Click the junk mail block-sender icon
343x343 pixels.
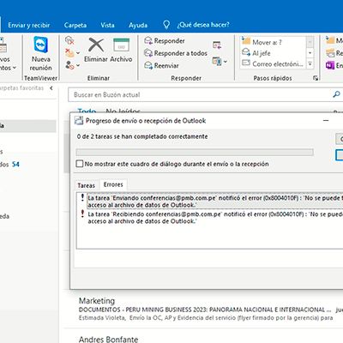[69, 65]
